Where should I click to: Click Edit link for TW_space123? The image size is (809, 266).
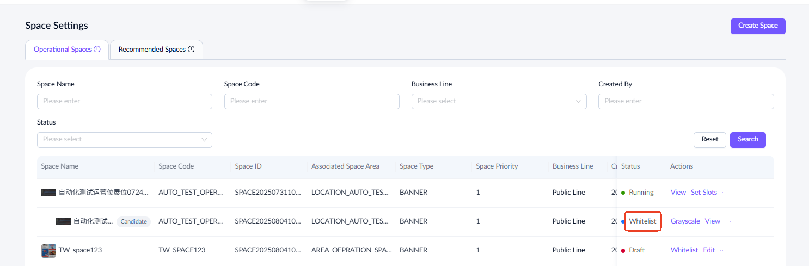708,250
